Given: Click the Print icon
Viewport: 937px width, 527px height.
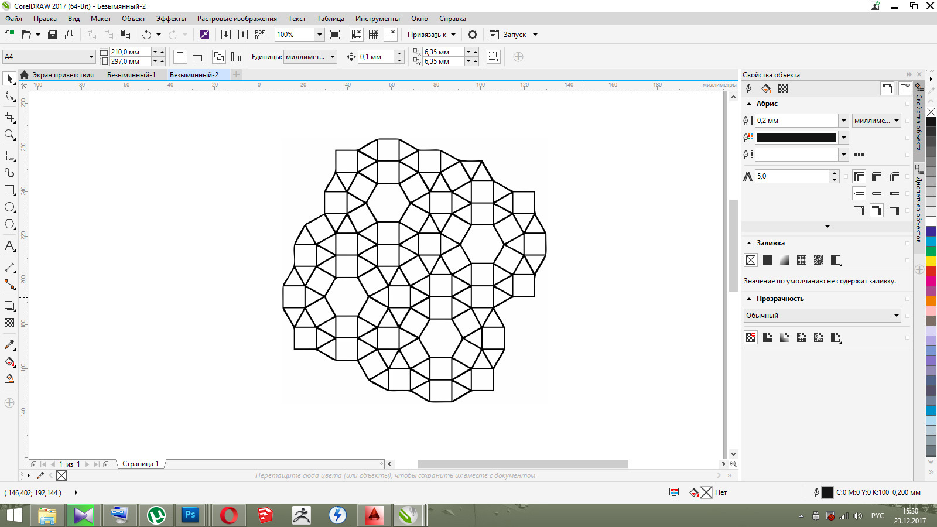Looking at the screenshot, I should [x=70, y=35].
